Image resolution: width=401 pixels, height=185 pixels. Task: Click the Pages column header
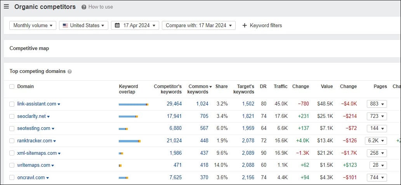coord(380,86)
